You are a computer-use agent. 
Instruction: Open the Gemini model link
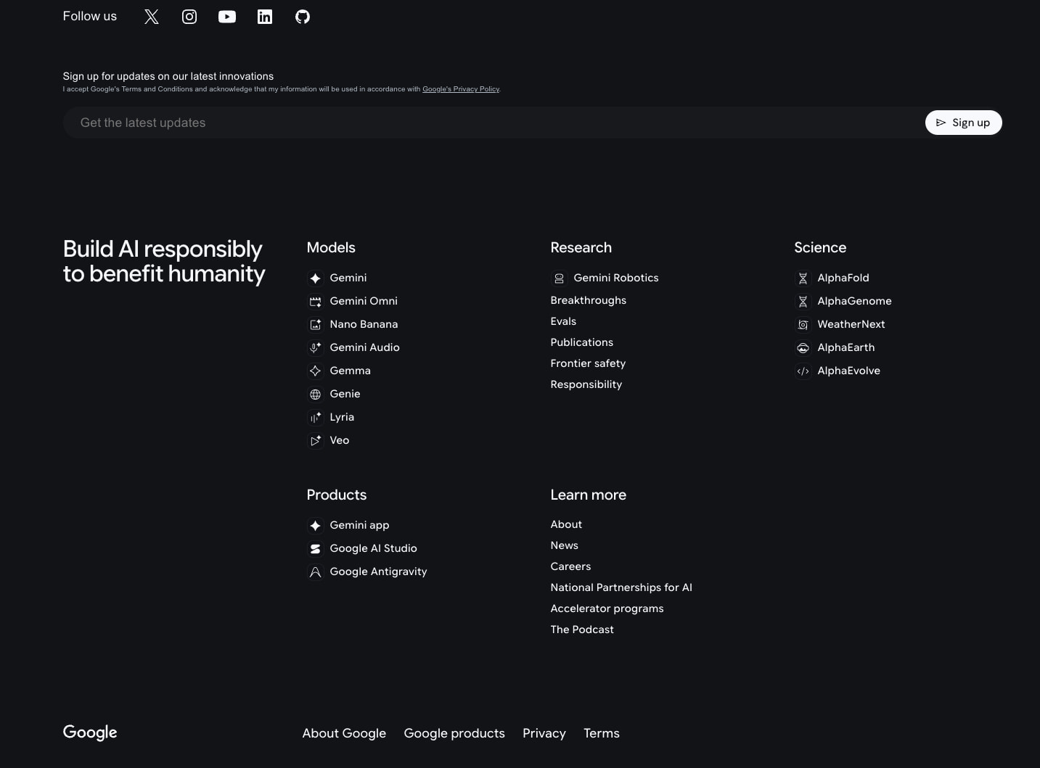pos(348,278)
